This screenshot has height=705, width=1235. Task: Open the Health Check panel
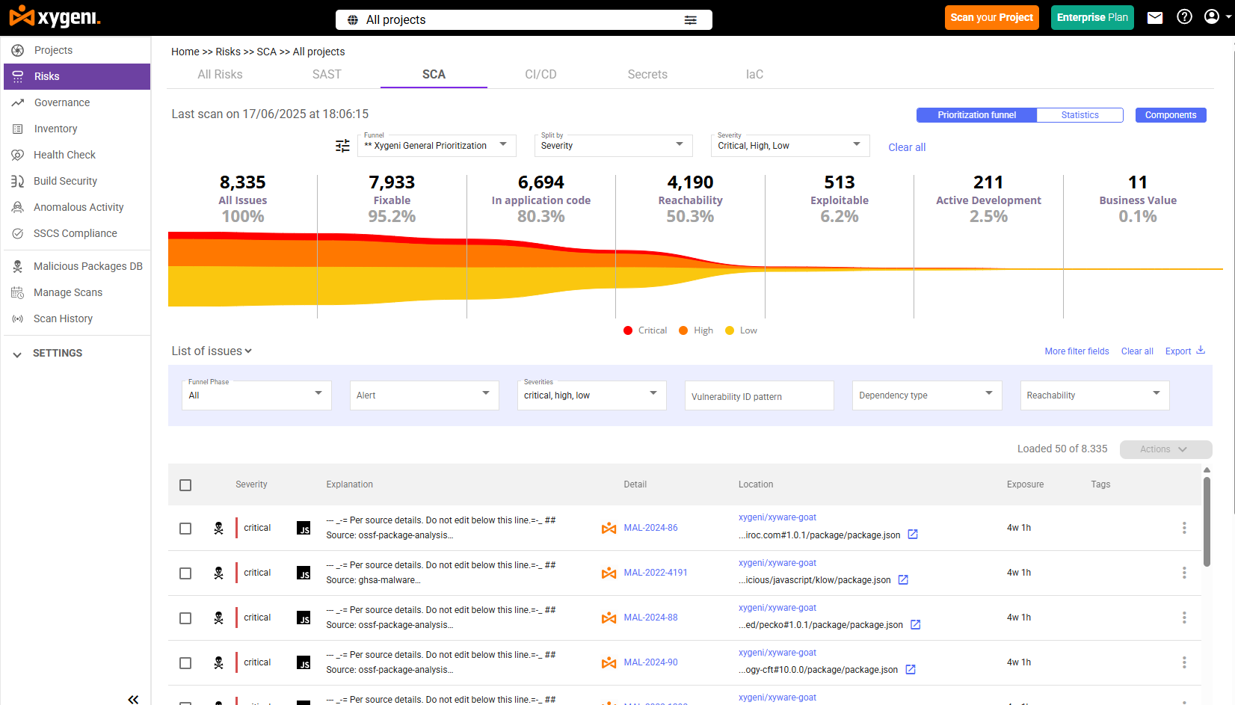coord(65,155)
